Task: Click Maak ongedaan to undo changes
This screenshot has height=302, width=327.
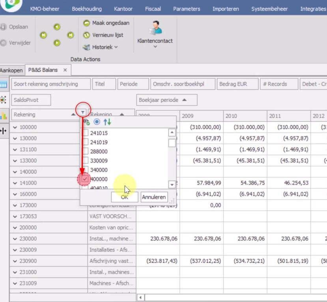Action: (106, 23)
